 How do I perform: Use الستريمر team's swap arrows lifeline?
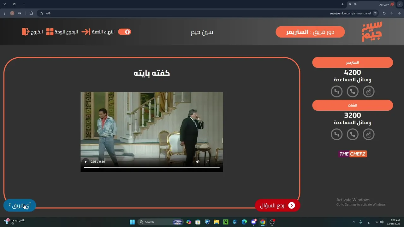336,92
